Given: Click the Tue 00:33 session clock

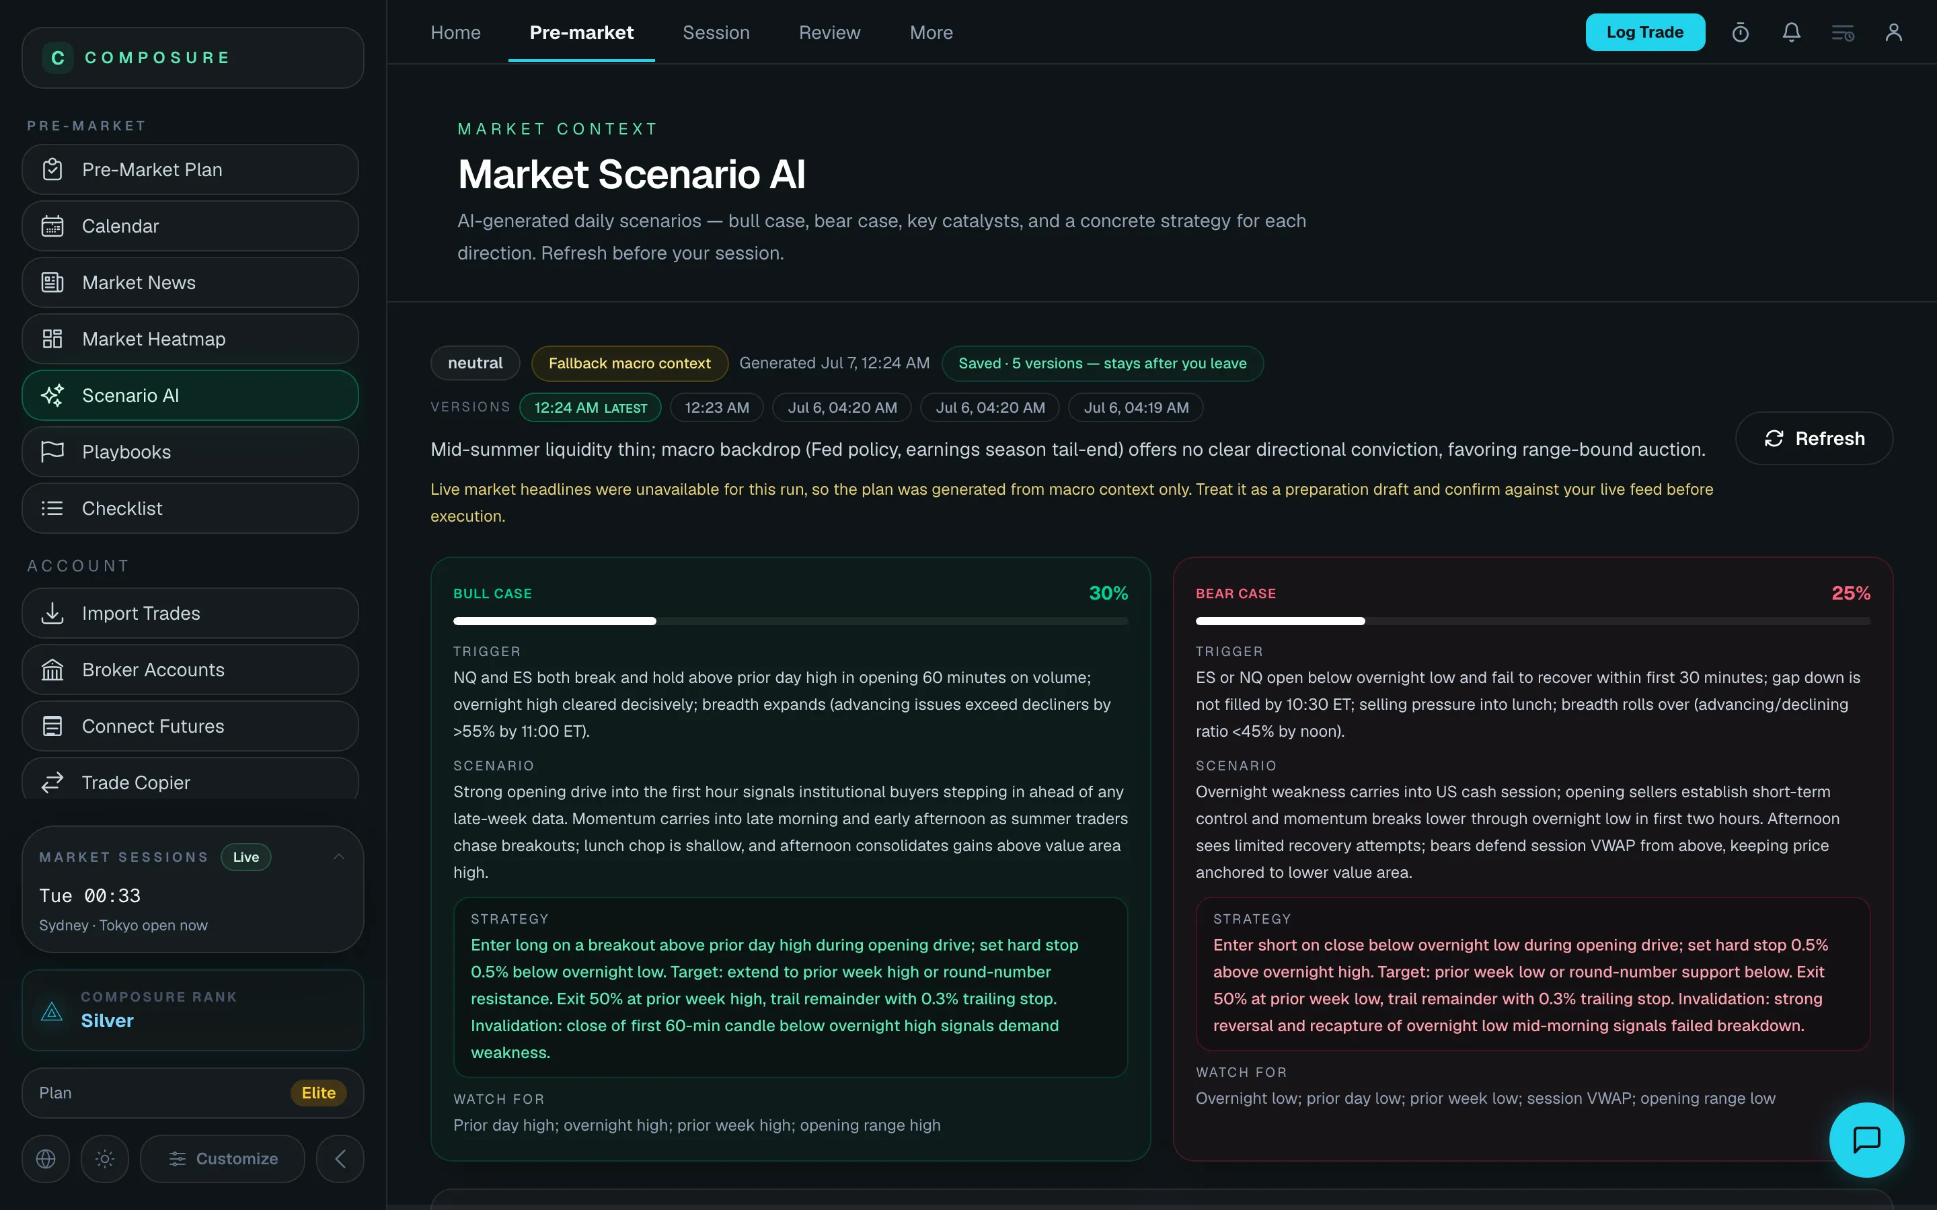Looking at the screenshot, I should 89,895.
